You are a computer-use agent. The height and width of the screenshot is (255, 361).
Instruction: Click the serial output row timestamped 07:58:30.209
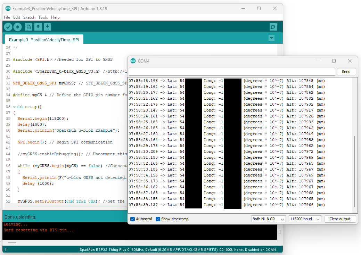coord(227,152)
